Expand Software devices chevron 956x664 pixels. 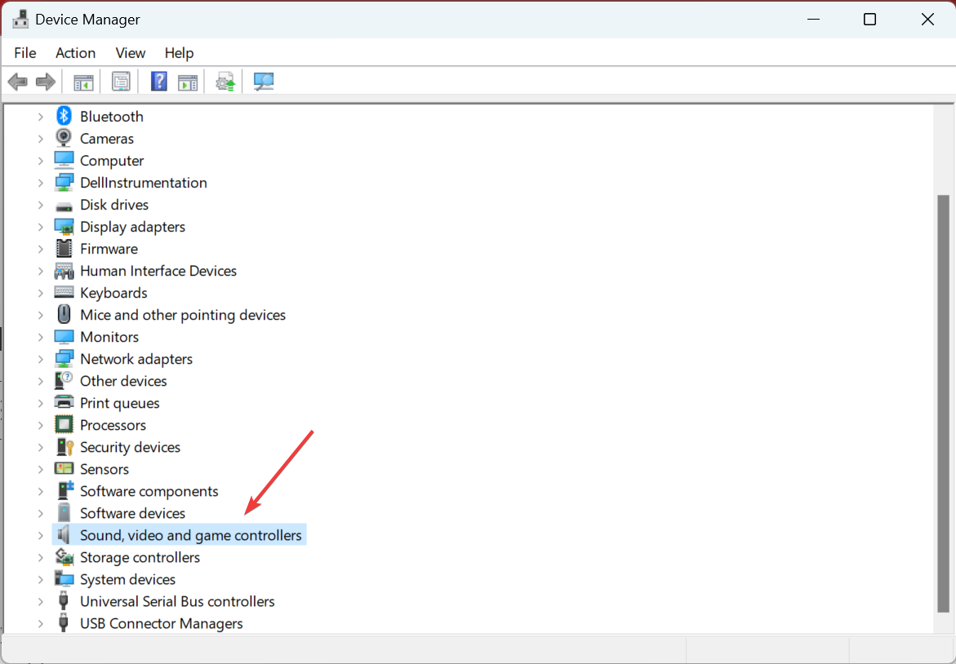click(40, 513)
